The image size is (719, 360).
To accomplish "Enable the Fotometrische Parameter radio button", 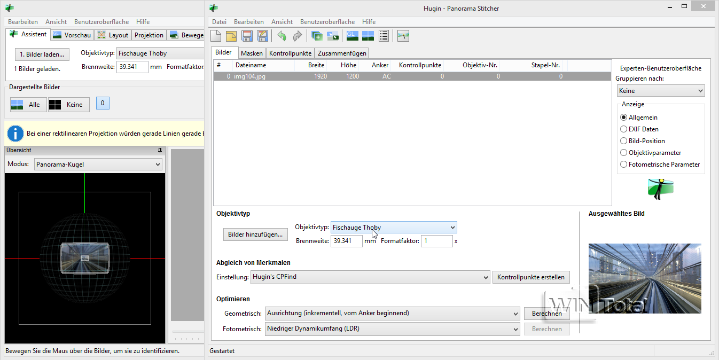I will pos(624,165).
